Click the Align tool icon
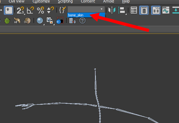The width and height of the screenshot is (179, 123). [x=122, y=10]
